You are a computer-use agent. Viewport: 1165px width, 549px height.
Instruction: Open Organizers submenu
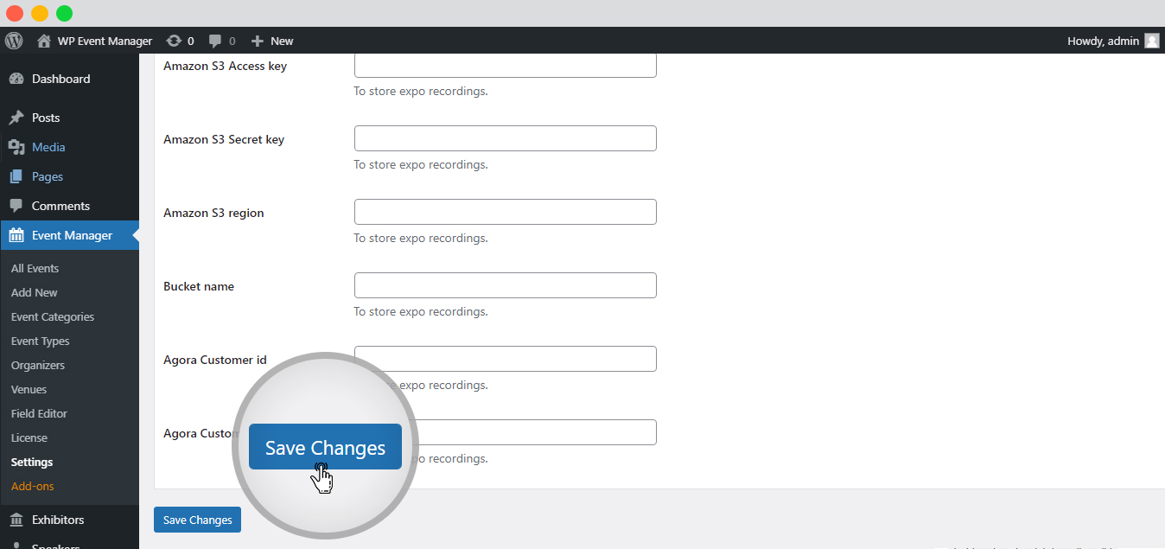click(x=38, y=365)
